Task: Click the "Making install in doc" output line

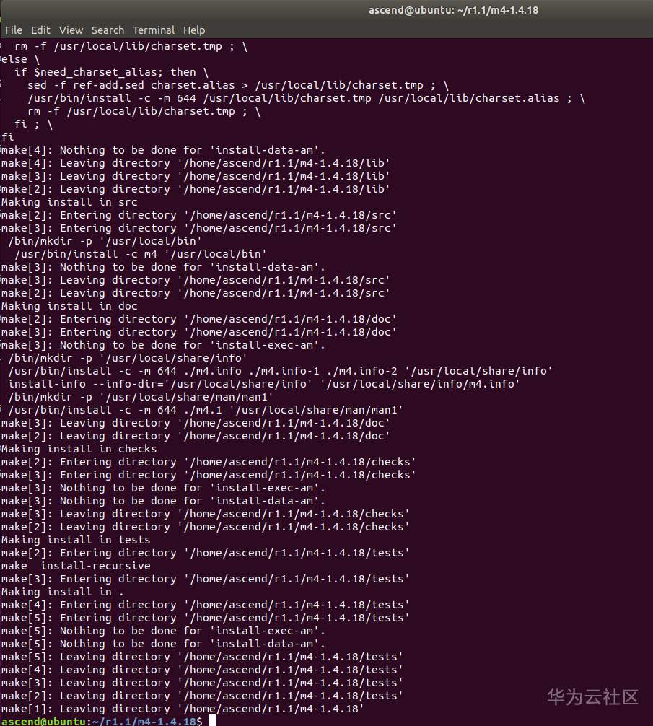Action: coord(69,306)
